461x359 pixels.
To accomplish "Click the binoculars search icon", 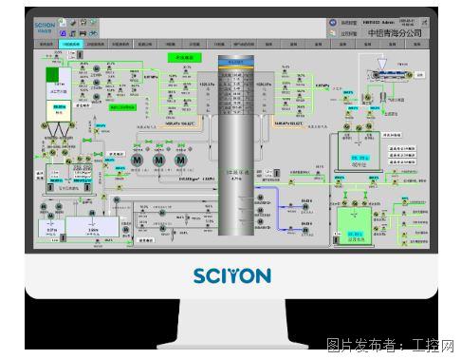I will 93,33.
